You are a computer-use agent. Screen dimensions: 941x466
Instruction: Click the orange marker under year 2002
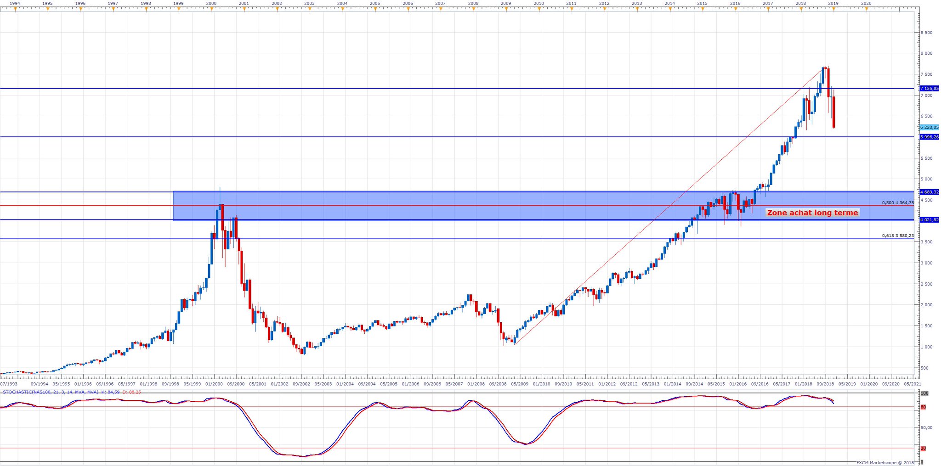(x=277, y=8)
